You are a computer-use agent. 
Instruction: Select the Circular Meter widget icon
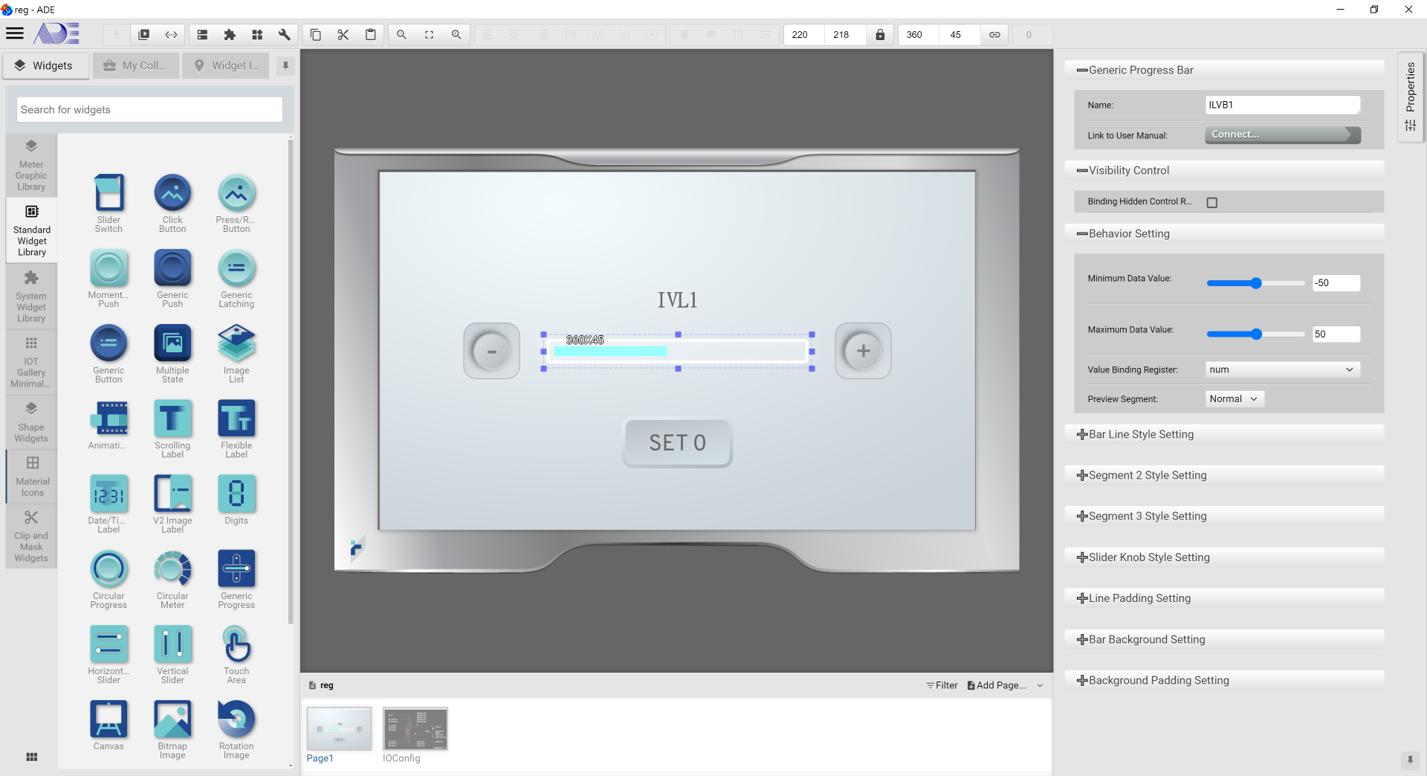(x=172, y=569)
